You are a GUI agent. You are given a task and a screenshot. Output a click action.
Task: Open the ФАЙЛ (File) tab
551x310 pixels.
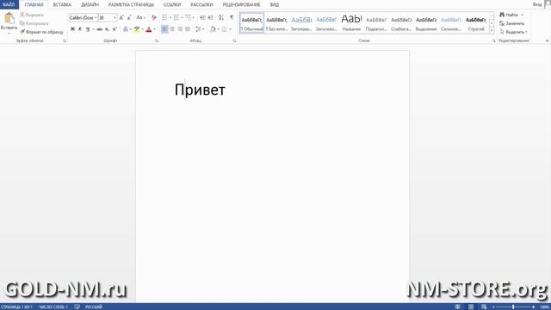tap(9, 4)
